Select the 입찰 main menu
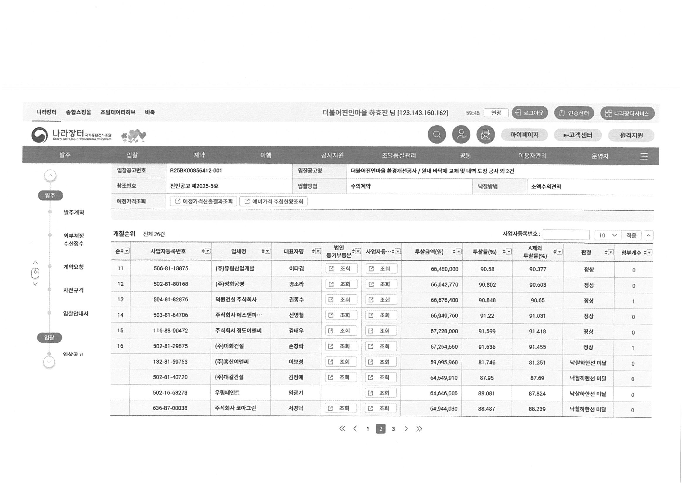Viewport: 685px width, 484px height. coord(132,155)
